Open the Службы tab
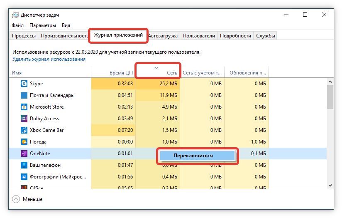342x218 pixels. 265,36
